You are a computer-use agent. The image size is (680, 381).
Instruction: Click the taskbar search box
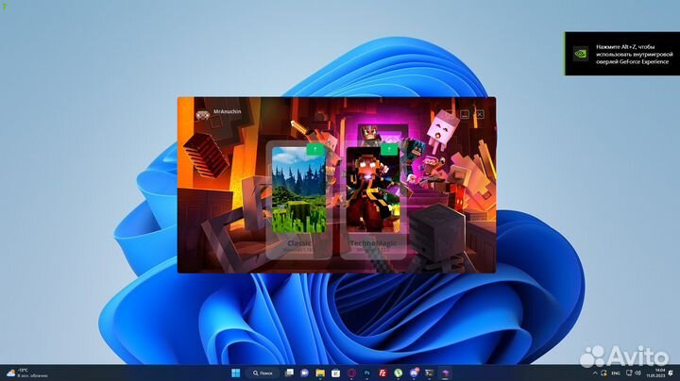(263, 373)
